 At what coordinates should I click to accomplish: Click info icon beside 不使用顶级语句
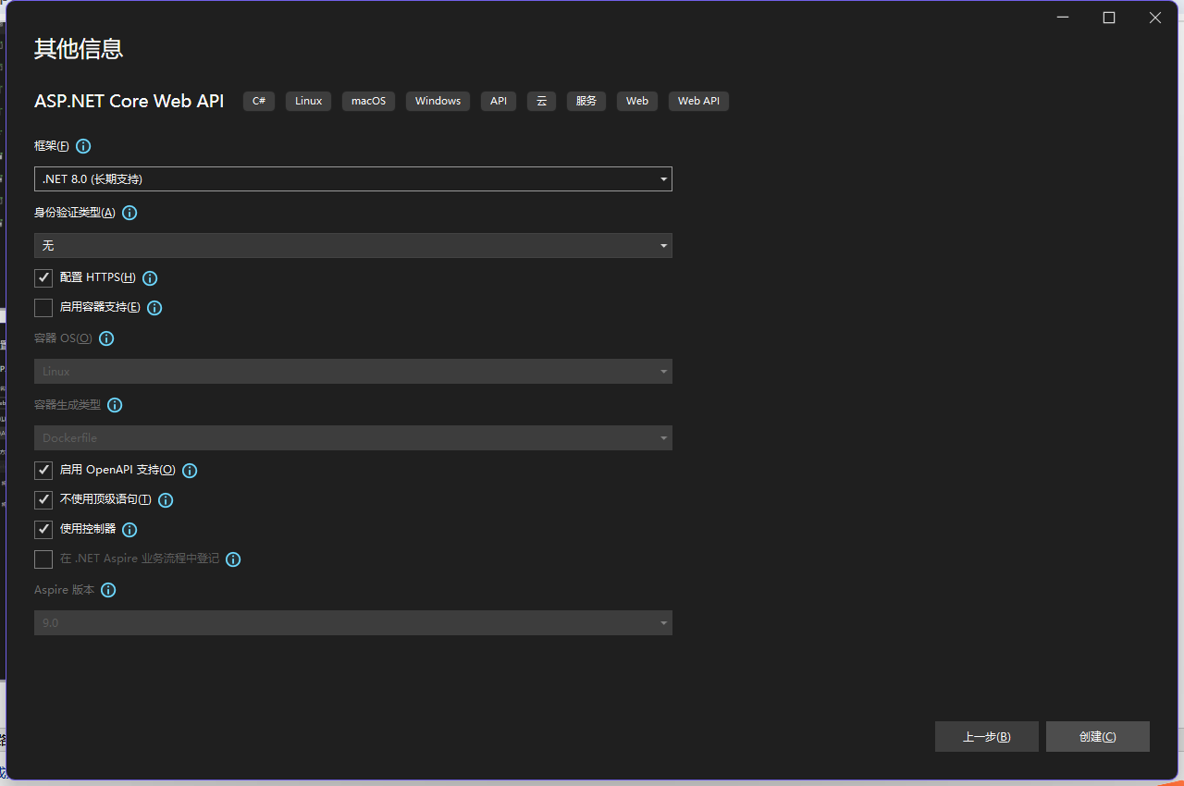pyautogui.click(x=166, y=500)
